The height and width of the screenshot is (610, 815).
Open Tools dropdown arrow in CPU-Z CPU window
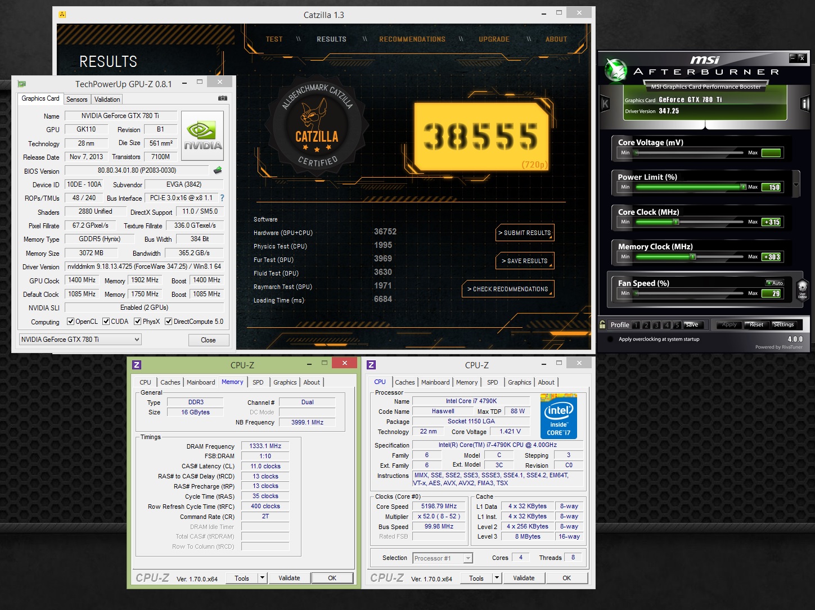pos(497,578)
